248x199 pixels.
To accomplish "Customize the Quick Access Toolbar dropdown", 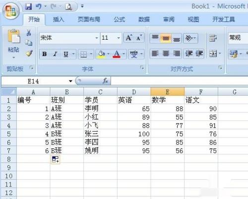I will pos(82,6).
